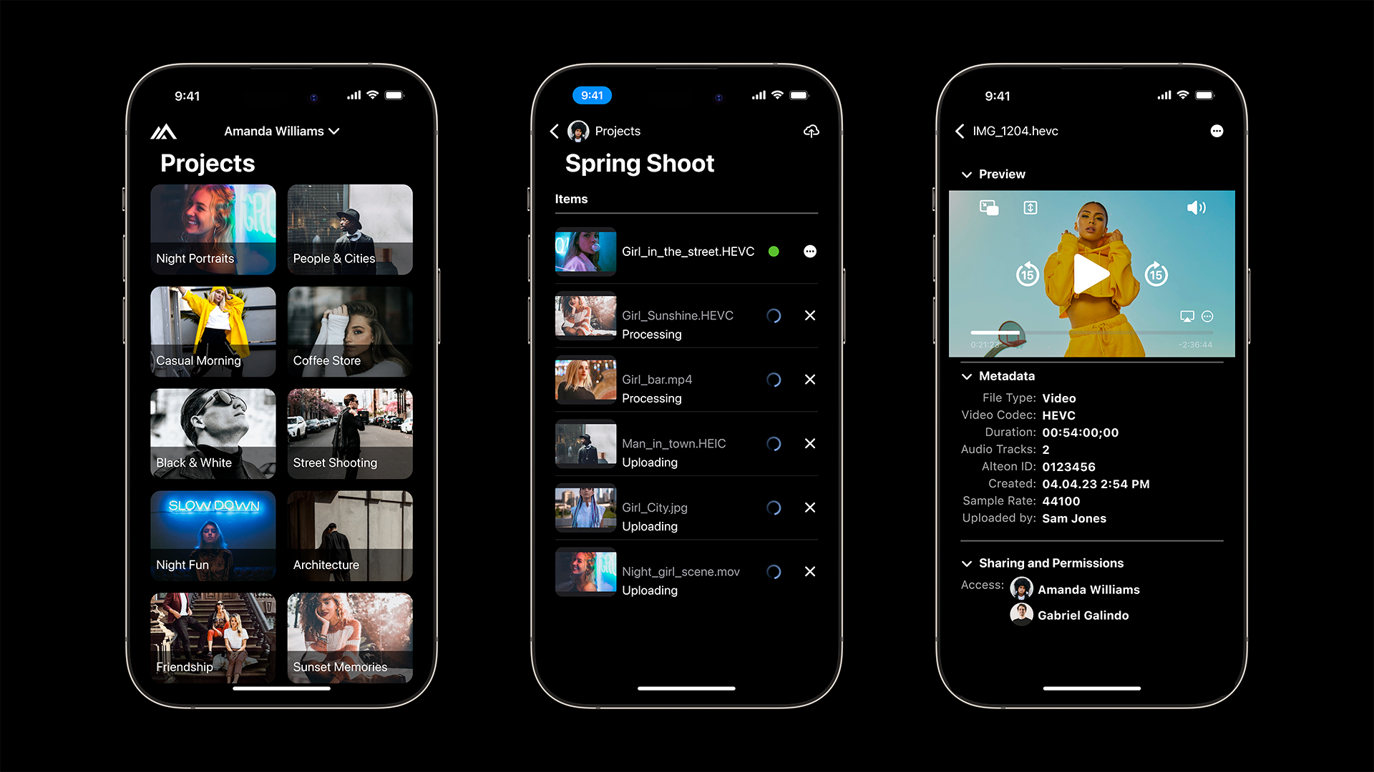Cancel upload of Girl_City.jpg
The width and height of the screenshot is (1374, 772).
(809, 507)
